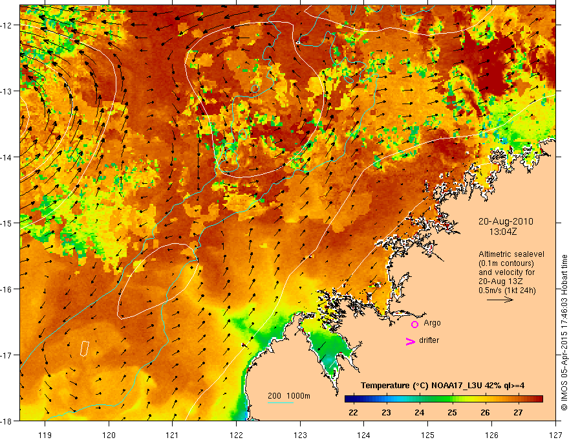The width and height of the screenshot is (569, 440).
Task: Click the colorbar value "22"
Action: coord(353,413)
